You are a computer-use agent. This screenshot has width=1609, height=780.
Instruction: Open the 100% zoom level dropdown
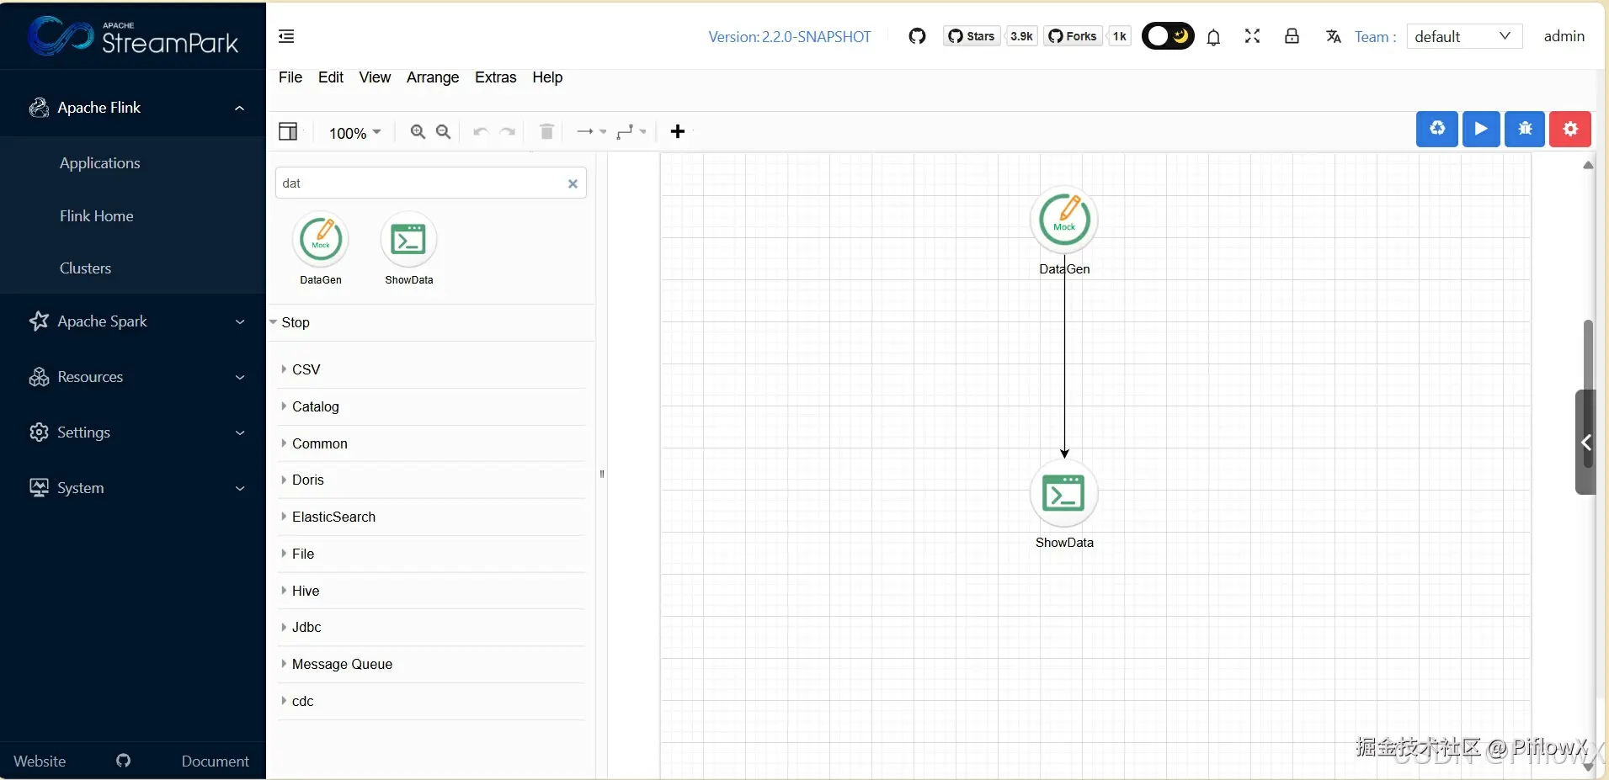tap(354, 133)
